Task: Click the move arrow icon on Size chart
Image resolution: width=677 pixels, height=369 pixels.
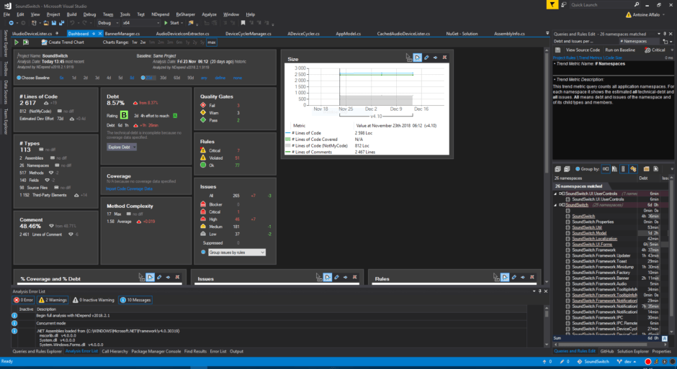Action: 435,58
